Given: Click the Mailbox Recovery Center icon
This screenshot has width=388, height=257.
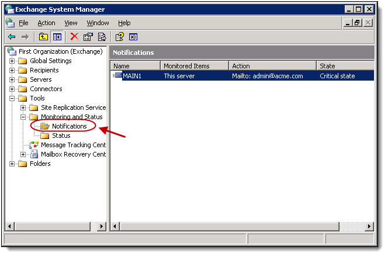Looking at the screenshot, I should click(x=34, y=154).
